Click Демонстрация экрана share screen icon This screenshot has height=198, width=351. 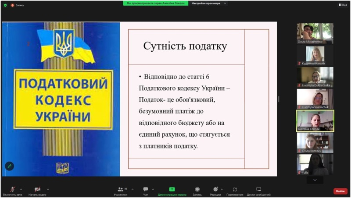point(172,189)
